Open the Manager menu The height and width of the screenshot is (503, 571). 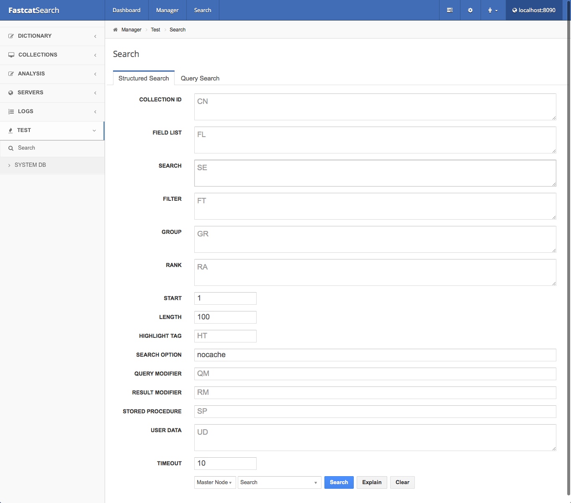point(167,10)
